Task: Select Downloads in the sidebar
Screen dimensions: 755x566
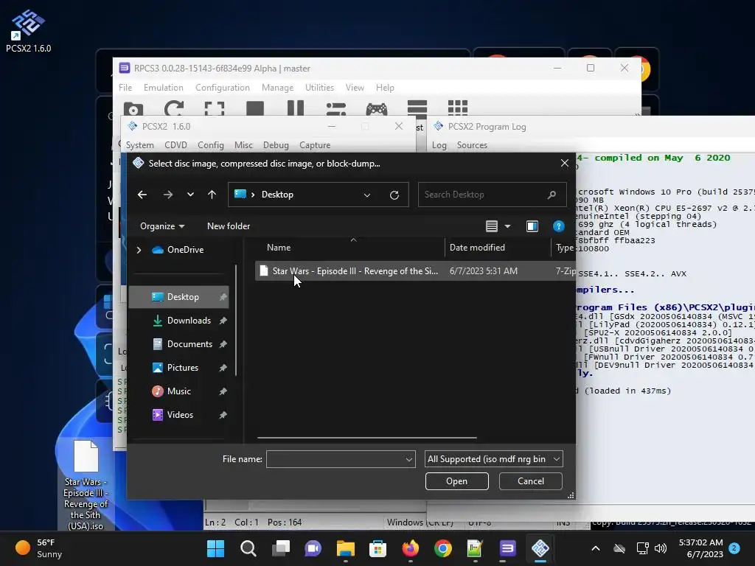Action: click(x=179, y=321)
